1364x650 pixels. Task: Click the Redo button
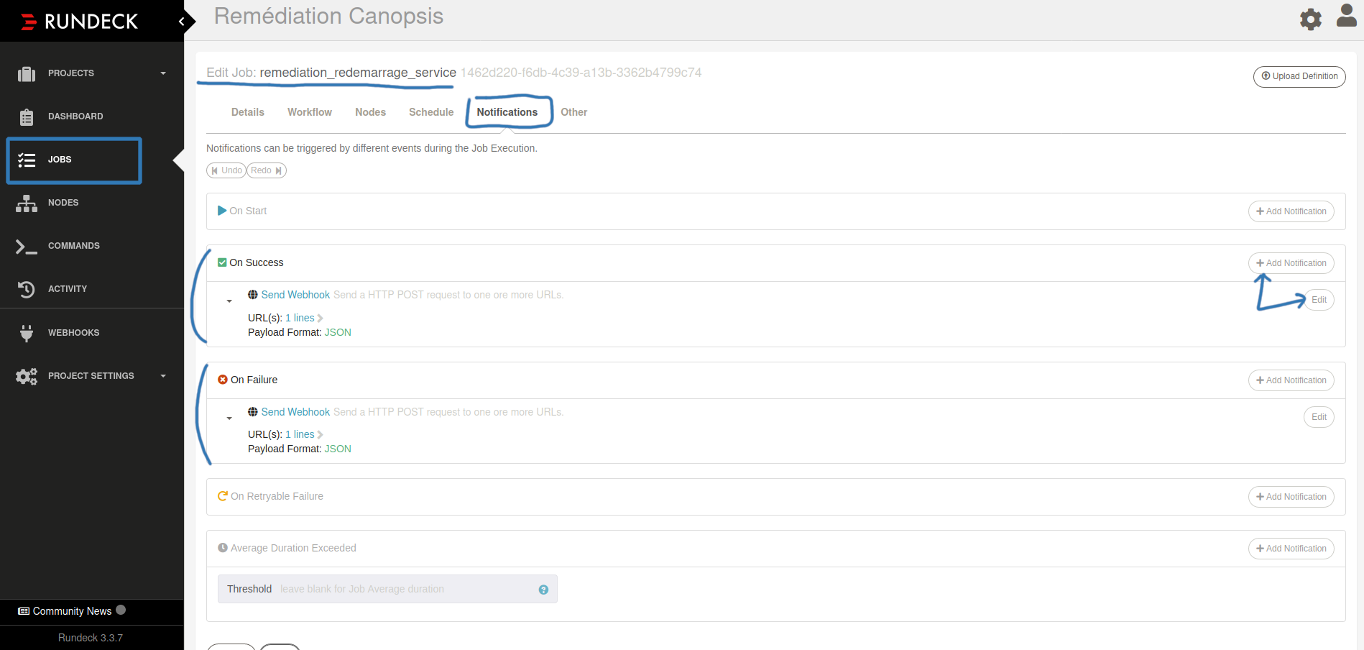pyautogui.click(x=267, y=170)
